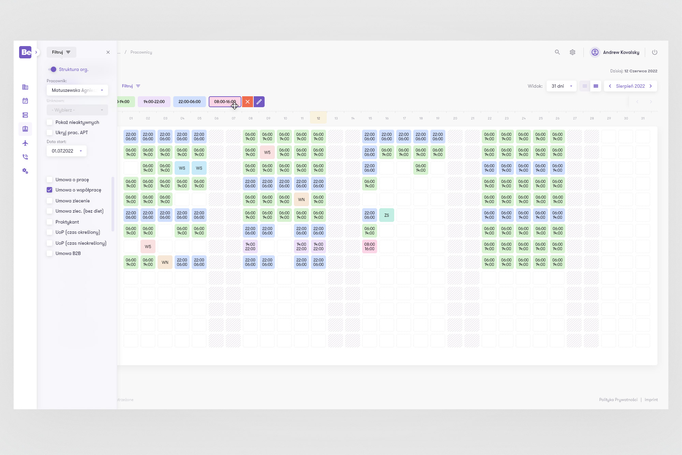Click the orange X delete shift button
682x455 pixels.
[248, 102]
